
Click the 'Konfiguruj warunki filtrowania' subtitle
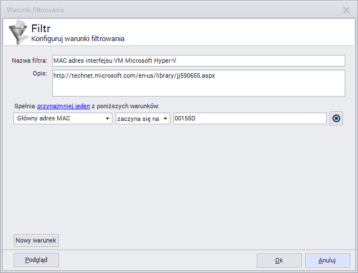click(x=78, y=39)
